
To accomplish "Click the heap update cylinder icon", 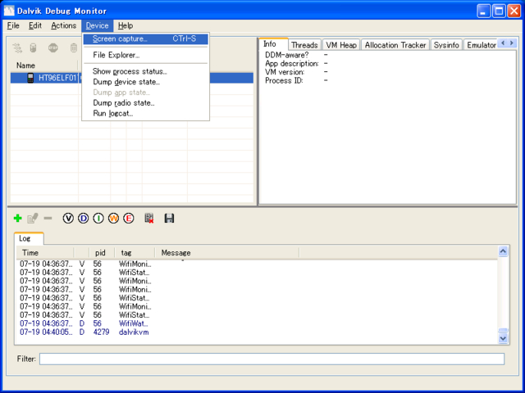I will tap(33, 48).
